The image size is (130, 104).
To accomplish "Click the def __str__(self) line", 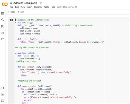I will coord(27,39).
